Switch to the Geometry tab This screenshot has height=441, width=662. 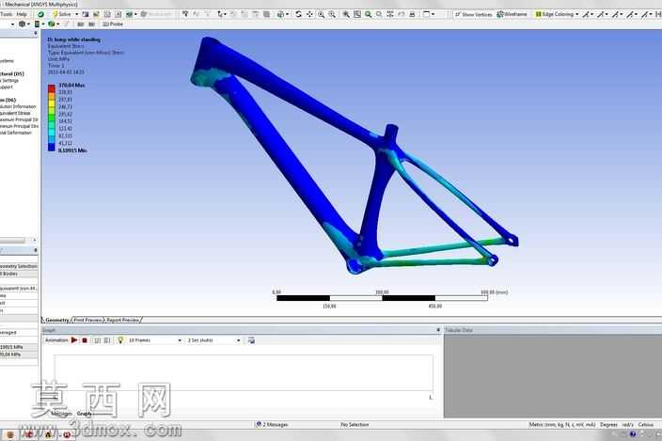coord(57,320)
